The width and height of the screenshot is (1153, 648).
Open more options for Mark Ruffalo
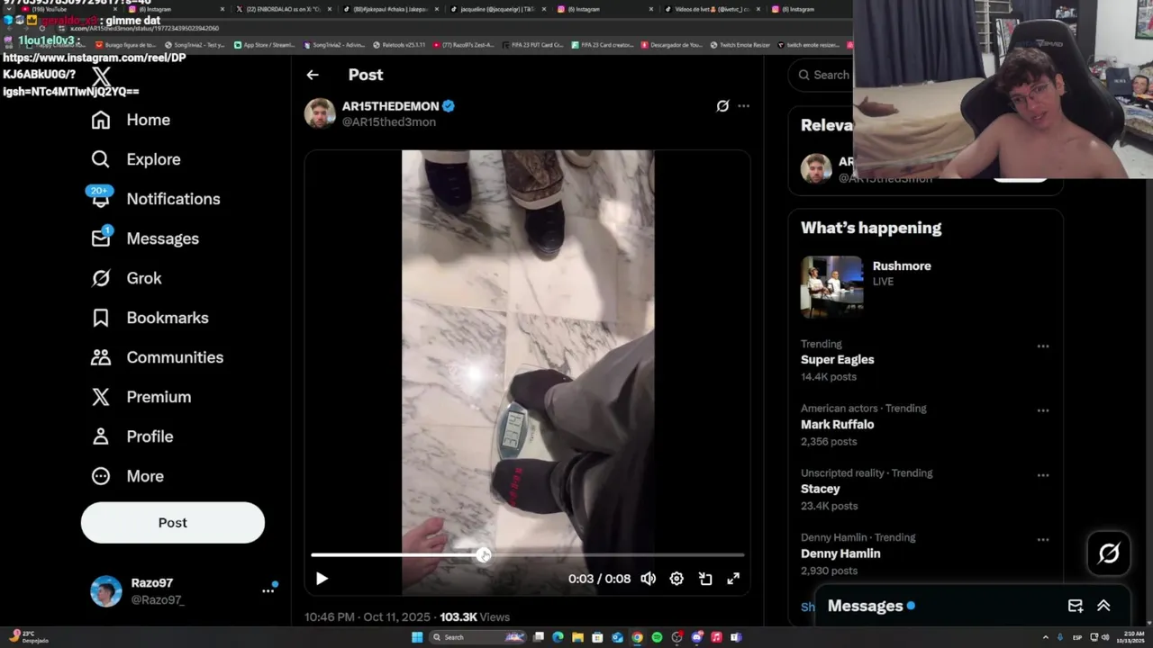point(1042,410)
